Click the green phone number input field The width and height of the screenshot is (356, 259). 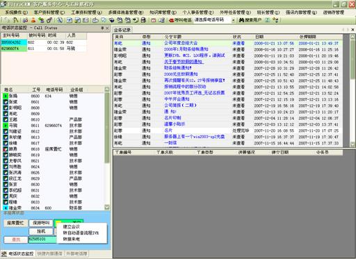pos(42,240)
